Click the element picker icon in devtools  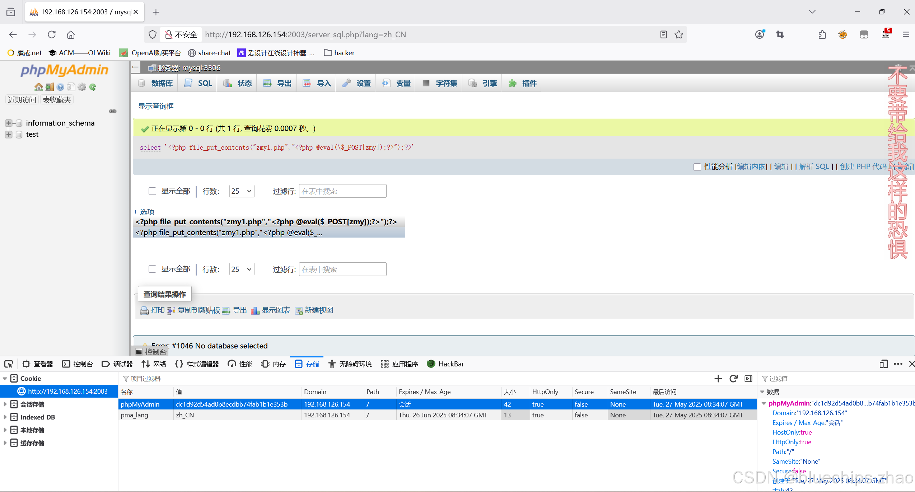9,364
